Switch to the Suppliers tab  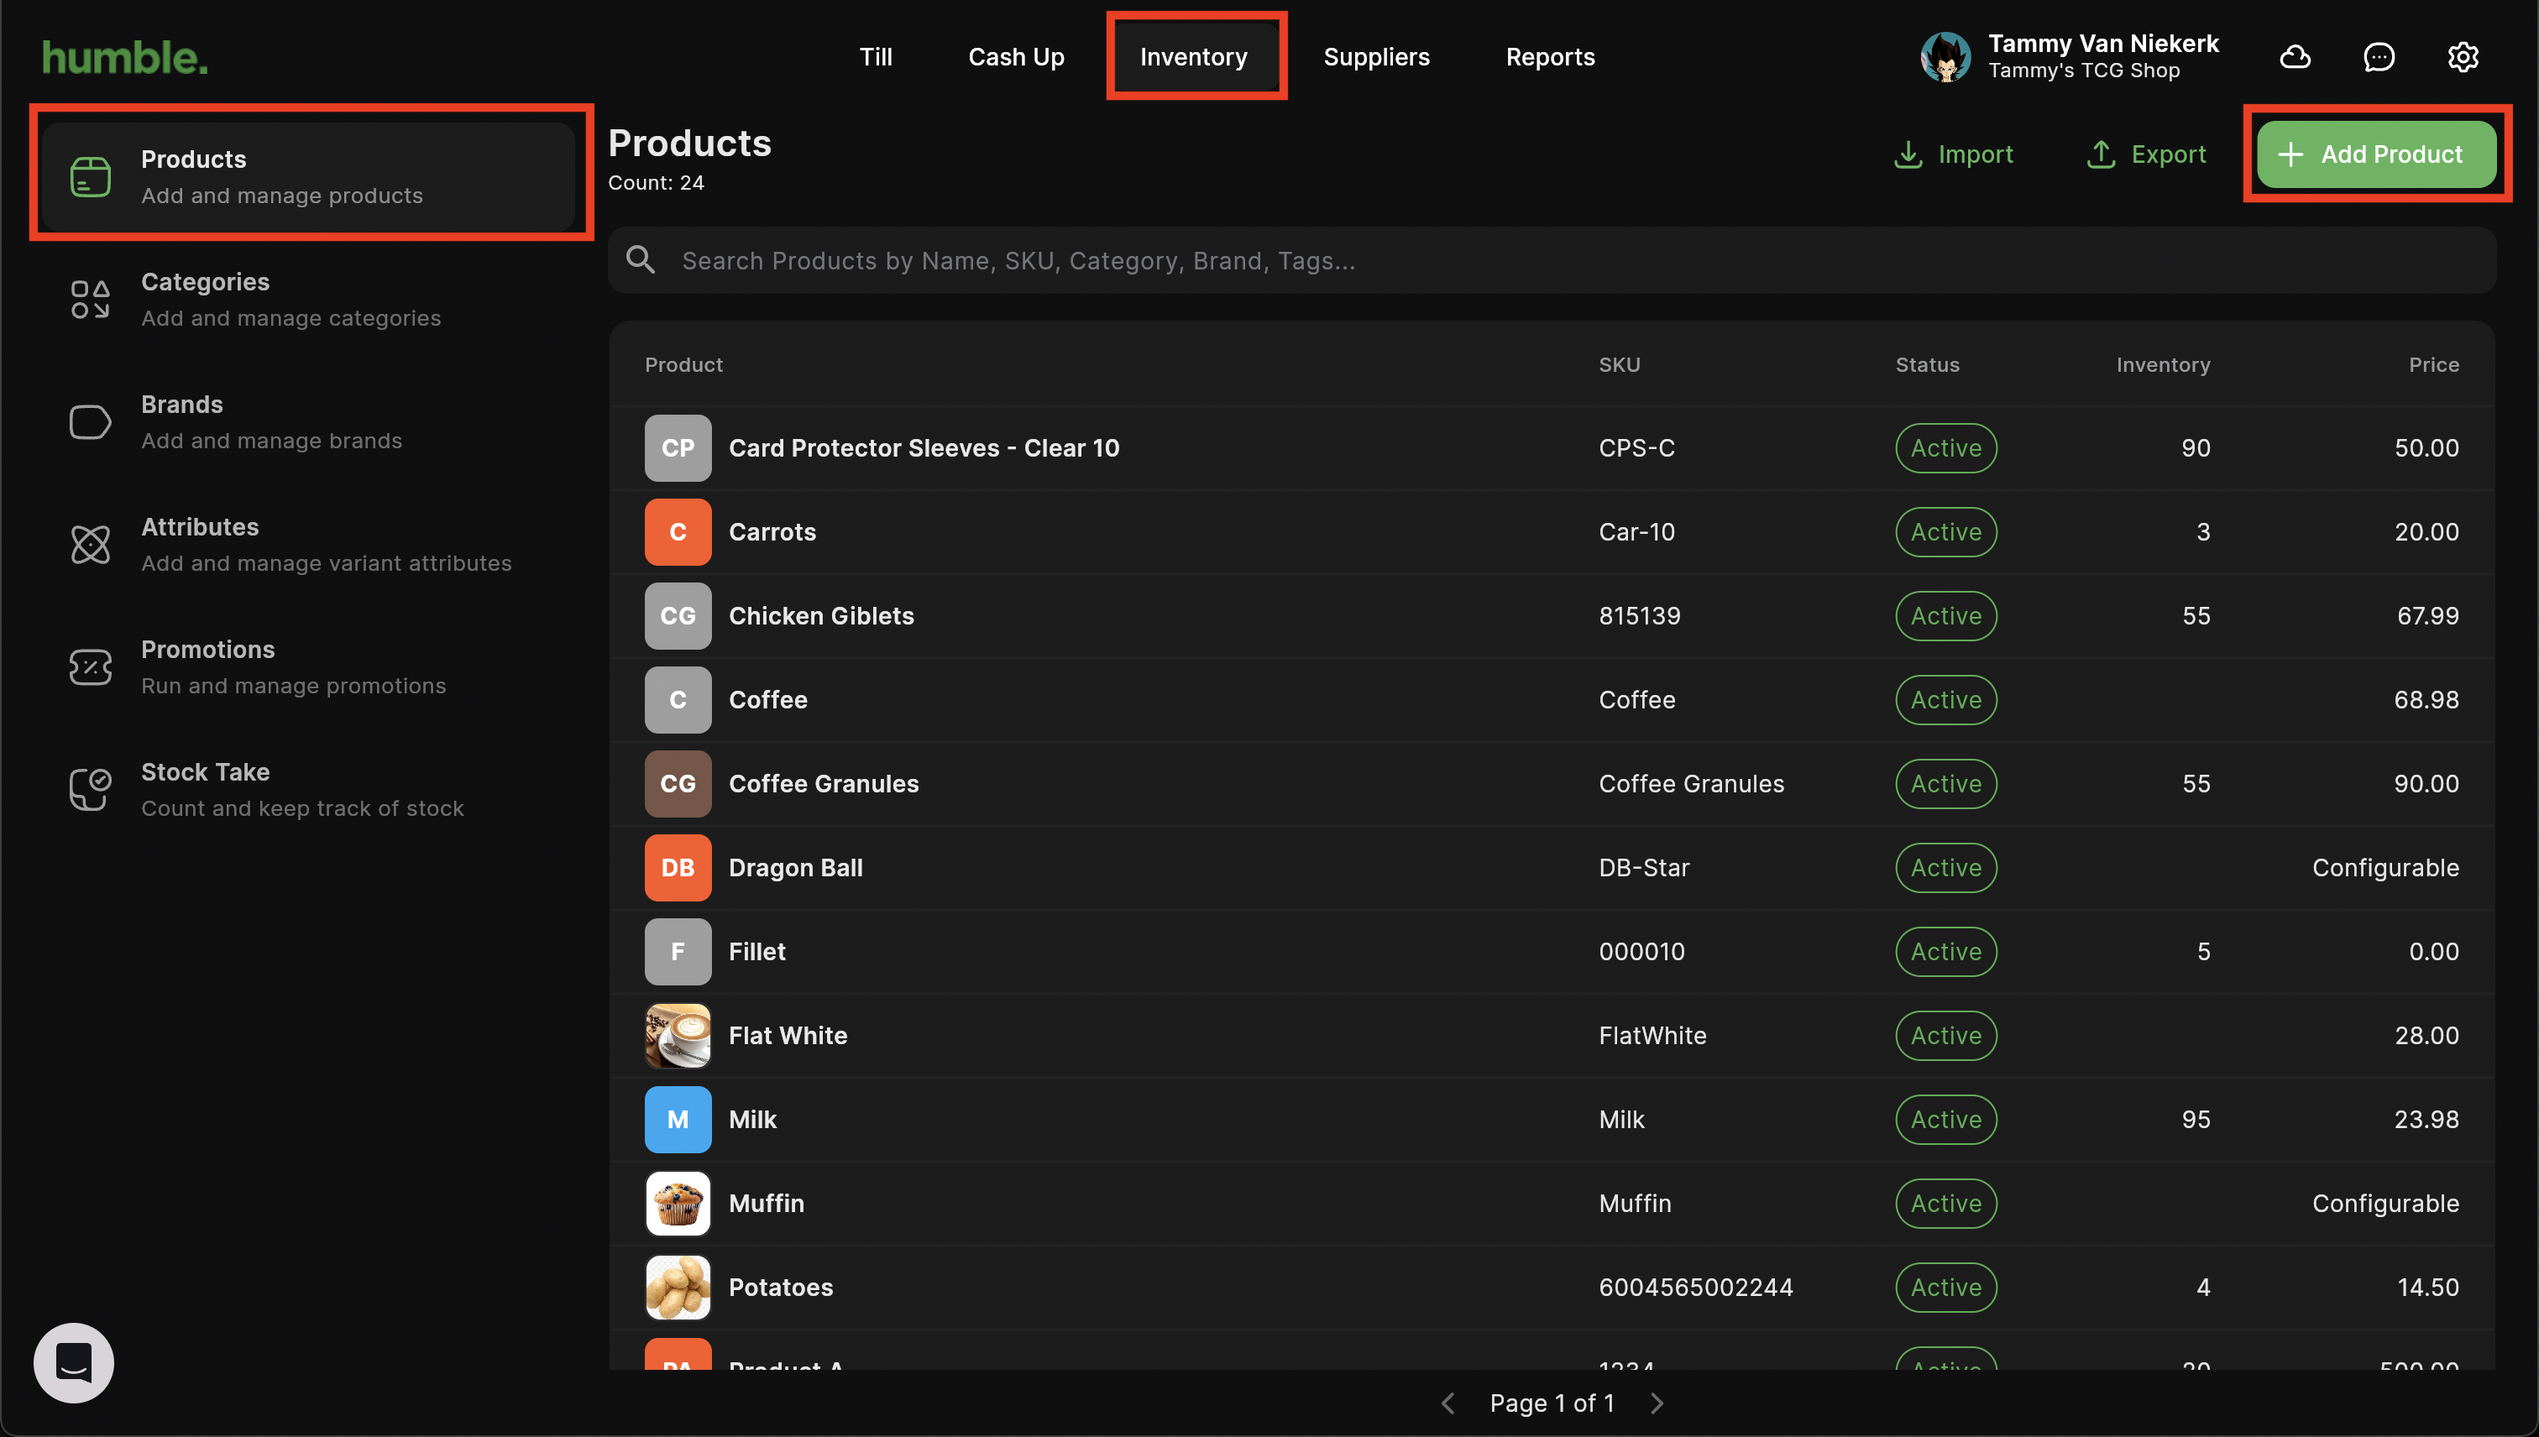pos(1376,56)
